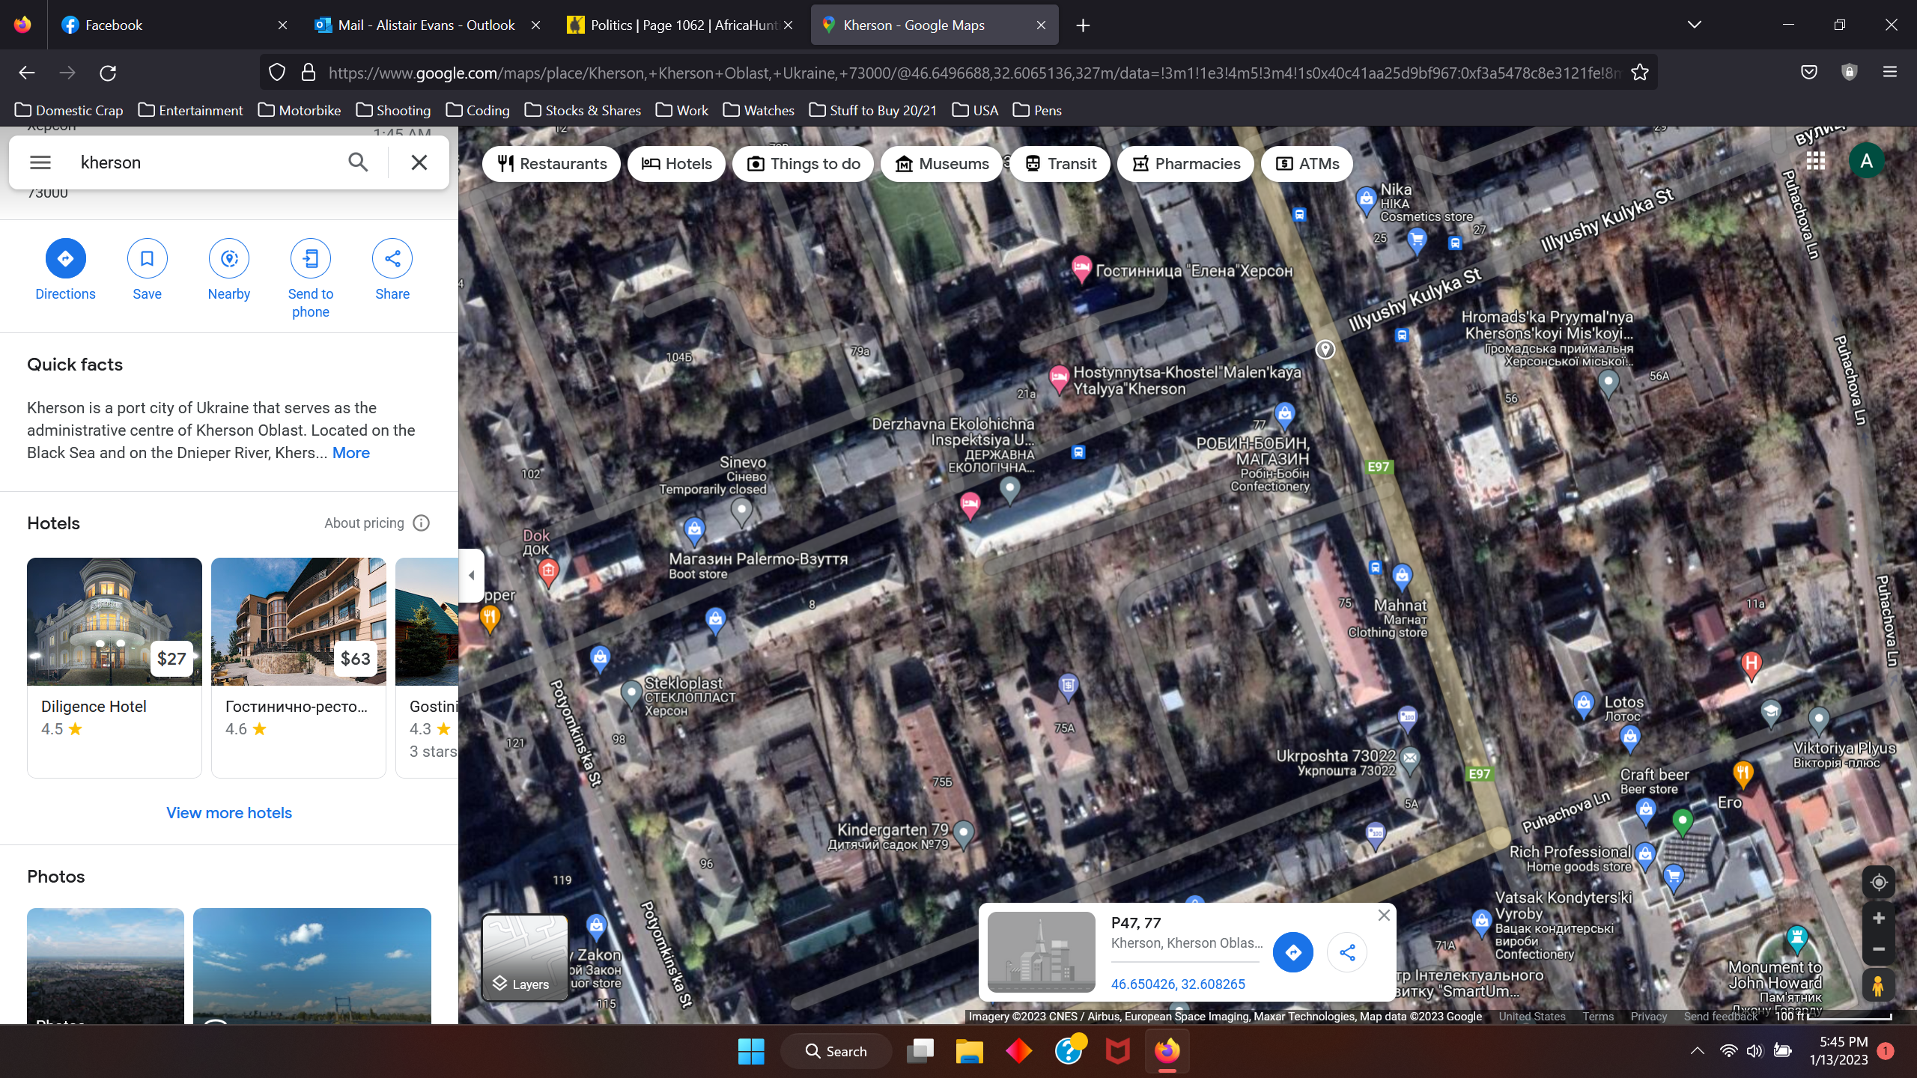Image resolution: width=1917 pixels, height=1078 pixels.
Task: Click the Save bookmark icon
Action: 147,259
